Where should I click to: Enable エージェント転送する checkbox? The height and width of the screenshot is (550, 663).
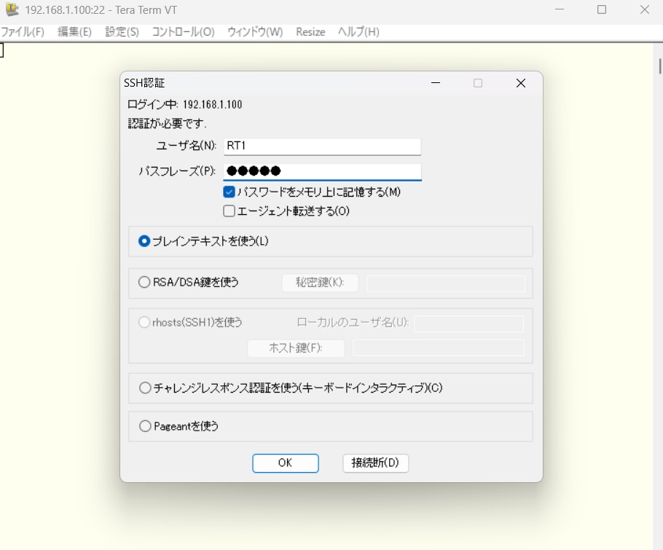click(229, 211)
